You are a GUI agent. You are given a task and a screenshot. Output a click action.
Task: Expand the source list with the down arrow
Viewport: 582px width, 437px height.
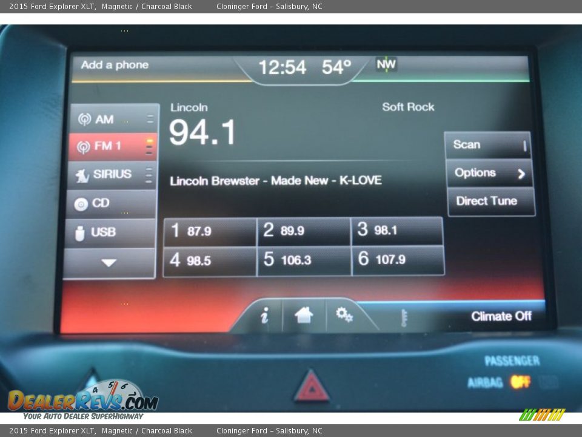(108, 262)
